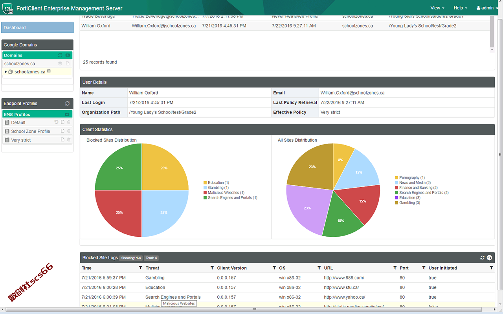Open the admin user menu
Screen dimensions: 503x314
pos(487,8)
